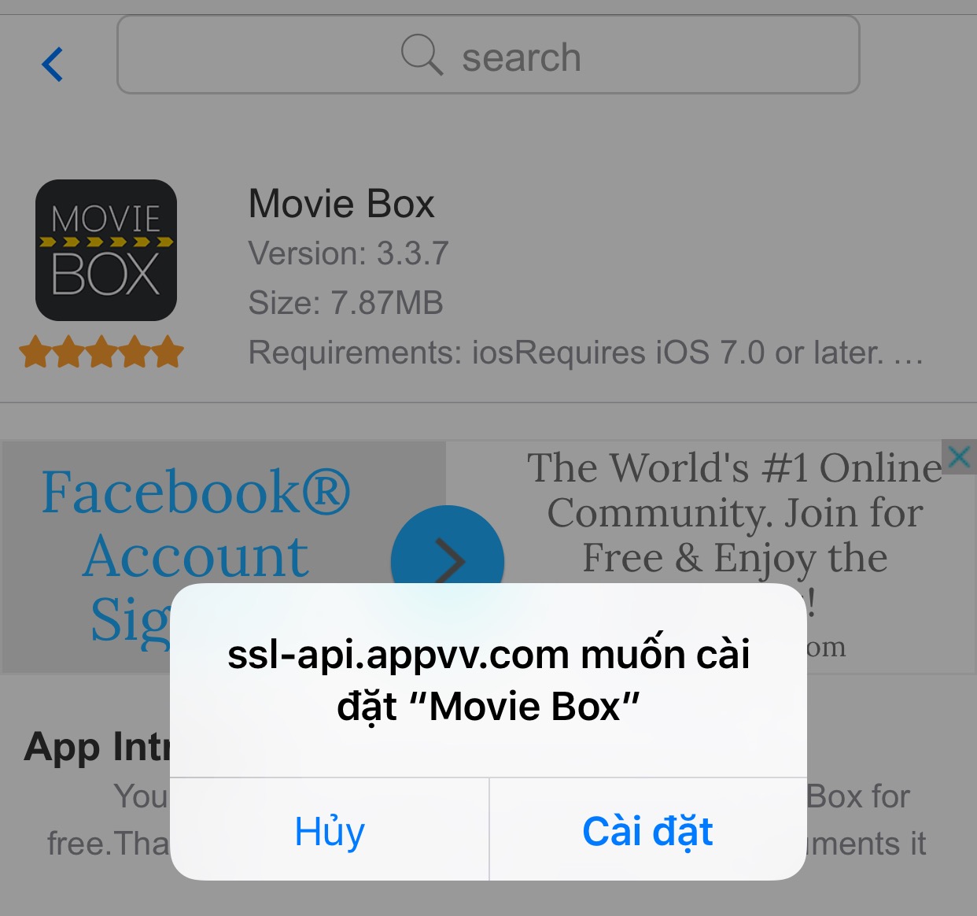Cancel installation with Hủy button
Image resolution: width=977 pixels, height=916 pixels.
pos(330,830)
